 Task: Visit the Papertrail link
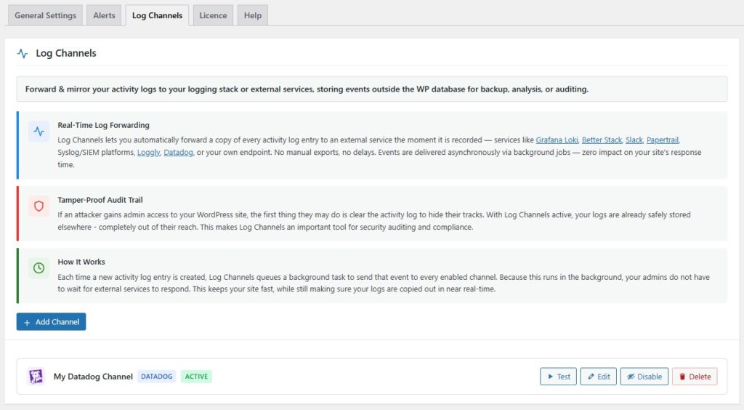[x=663, y=140]
